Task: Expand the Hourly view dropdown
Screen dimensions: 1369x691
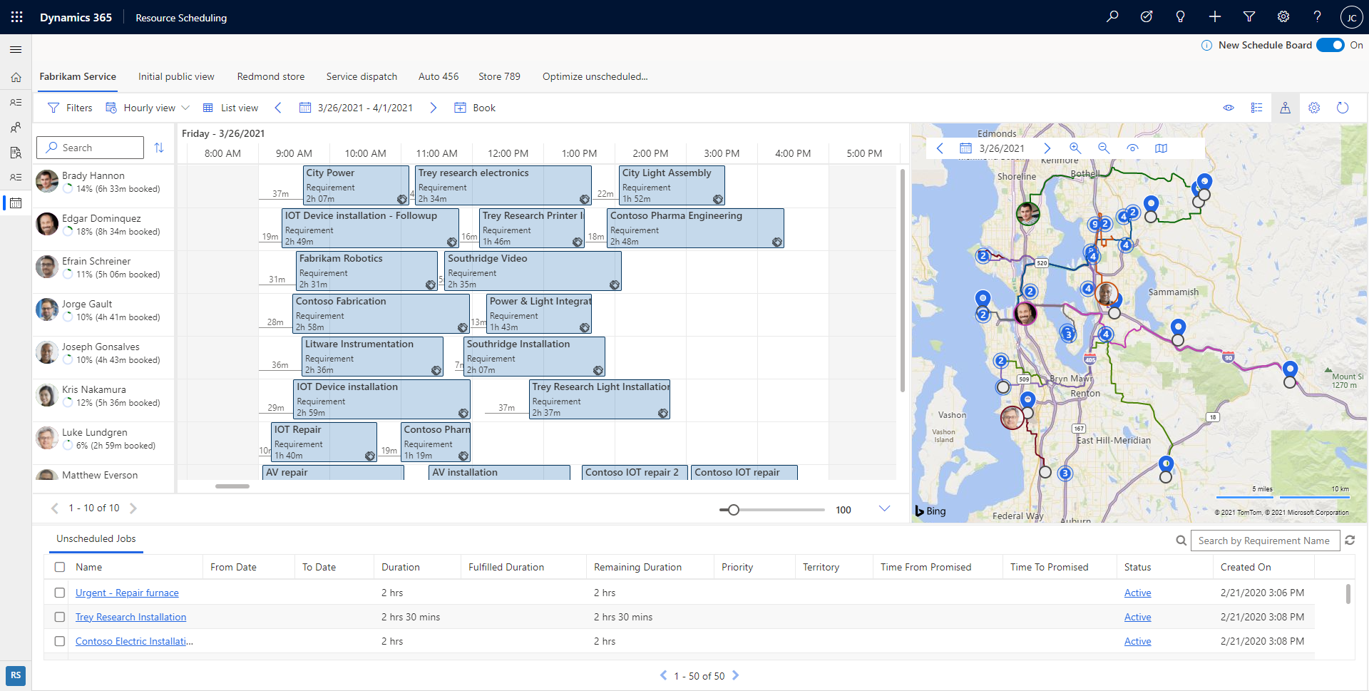Action: [186, 108]
